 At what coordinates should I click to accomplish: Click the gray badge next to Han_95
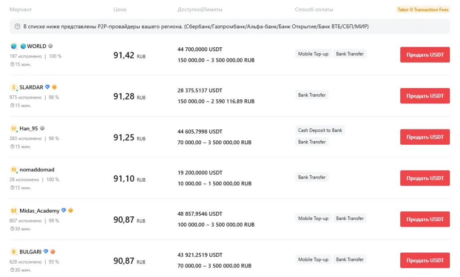[42, 128]
